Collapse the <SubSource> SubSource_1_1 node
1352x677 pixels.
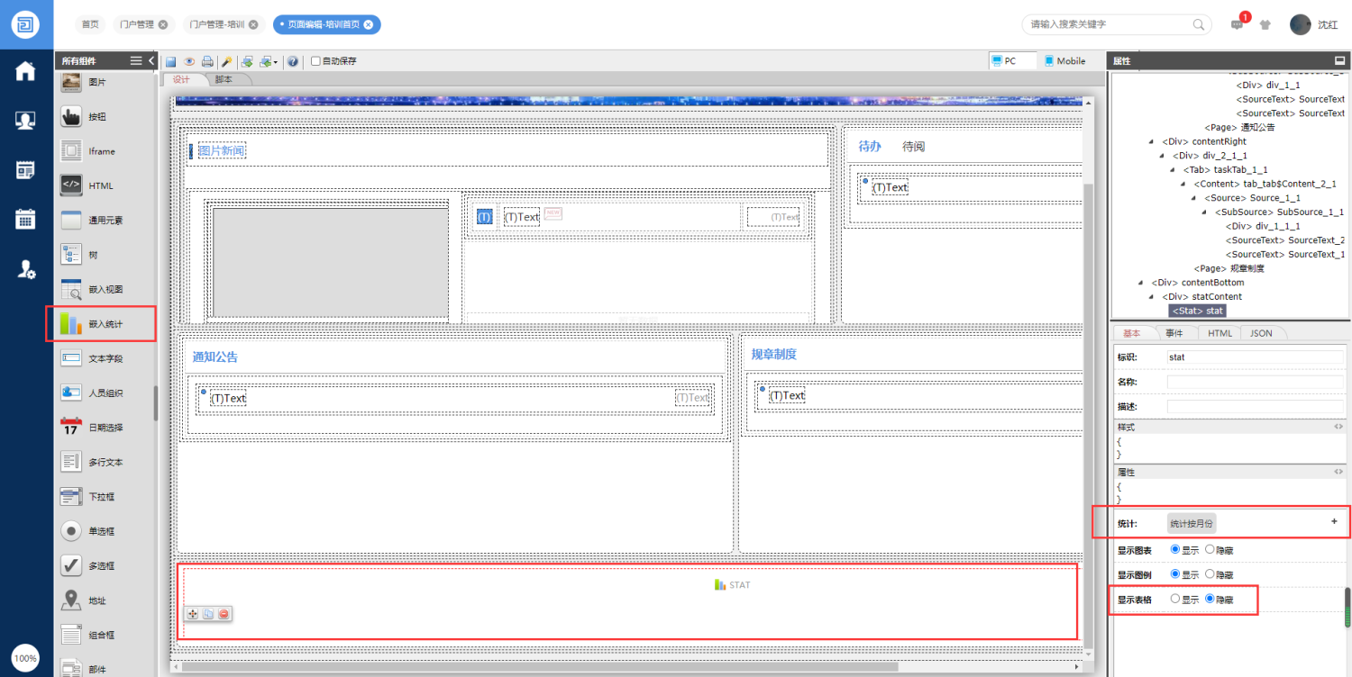click(x=1206, y=212)
